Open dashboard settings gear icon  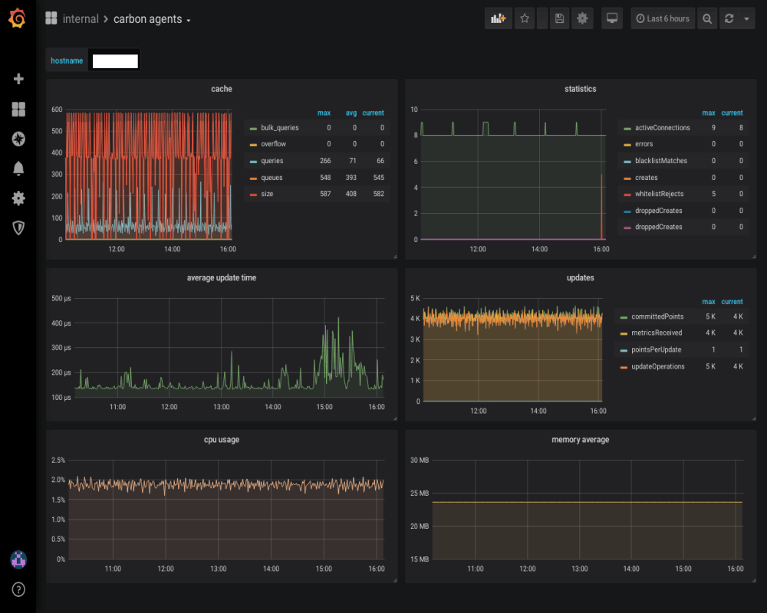coord(582,18)
